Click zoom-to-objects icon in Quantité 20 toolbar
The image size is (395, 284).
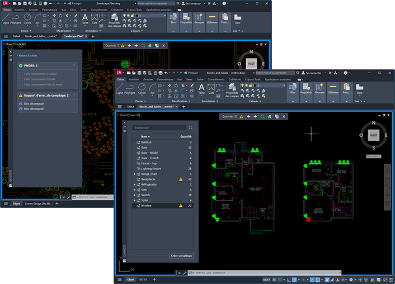262,117
